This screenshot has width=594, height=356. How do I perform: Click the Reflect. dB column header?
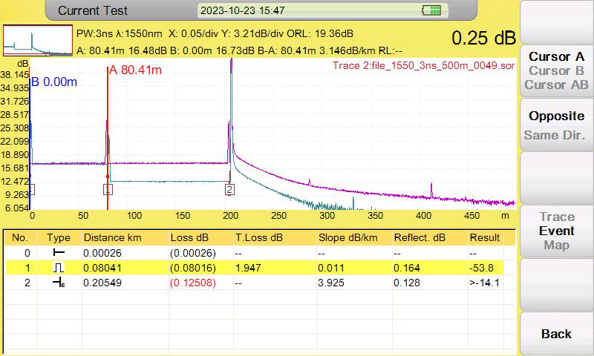click(420, 237)
